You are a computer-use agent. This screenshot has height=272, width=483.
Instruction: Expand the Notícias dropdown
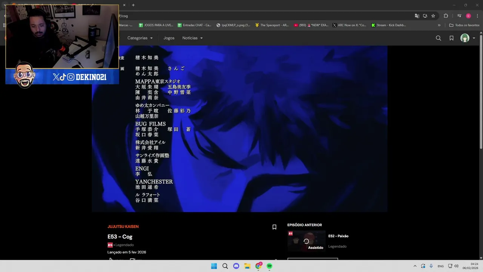pos(192,38)
